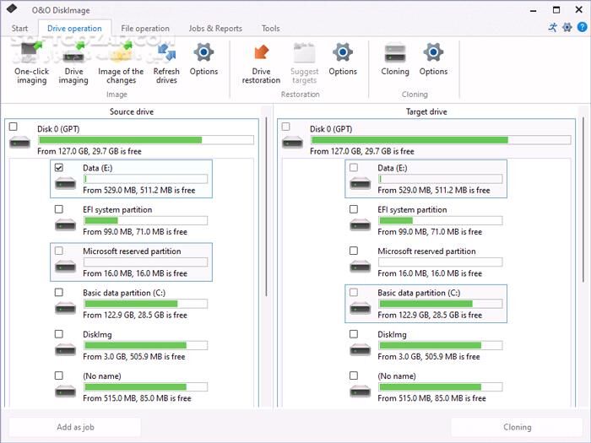Viewport: 591px width, 443px height.
Task: Click source DiskImg drive icon
Action: click(x=66, y=350)
